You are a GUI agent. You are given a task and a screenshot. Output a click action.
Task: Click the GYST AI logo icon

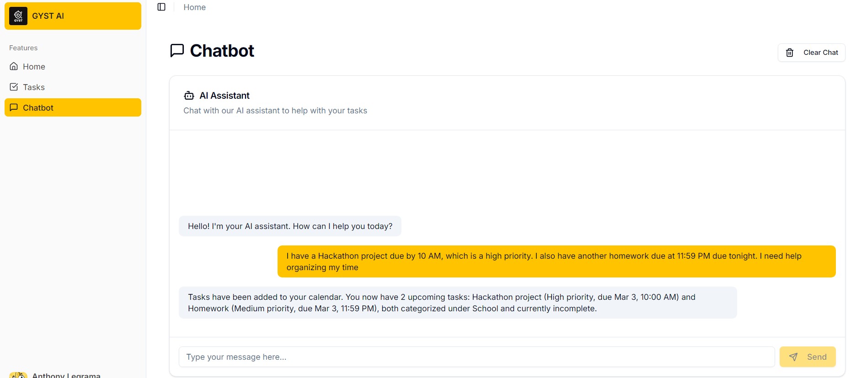click(x=18, y=16)
